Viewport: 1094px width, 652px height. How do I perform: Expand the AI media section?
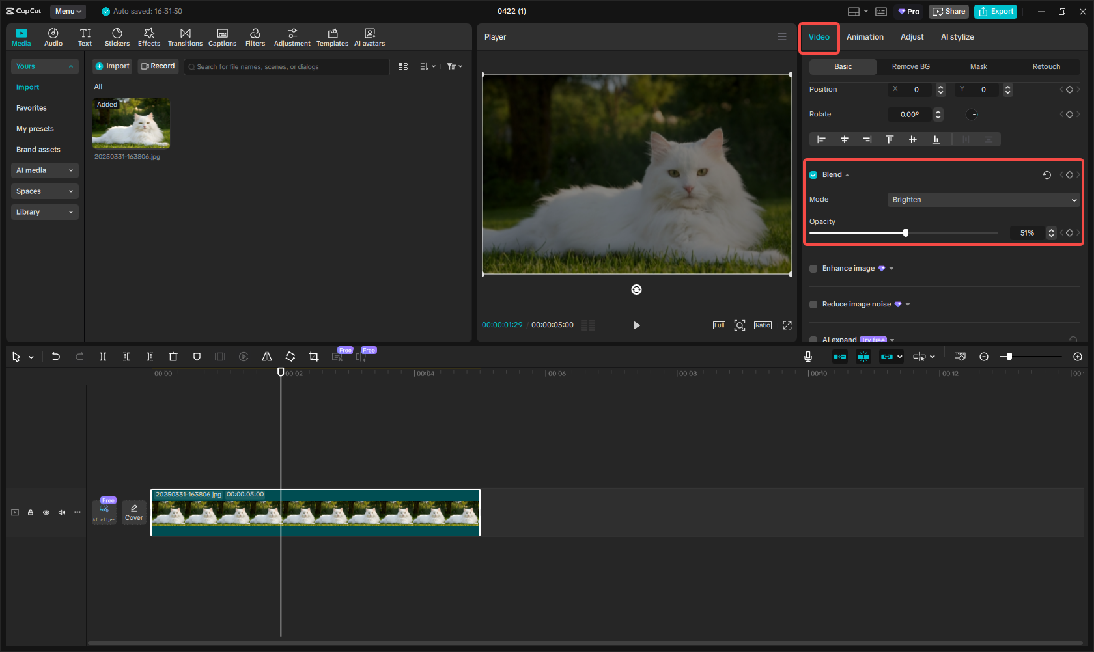click(44, 170)
